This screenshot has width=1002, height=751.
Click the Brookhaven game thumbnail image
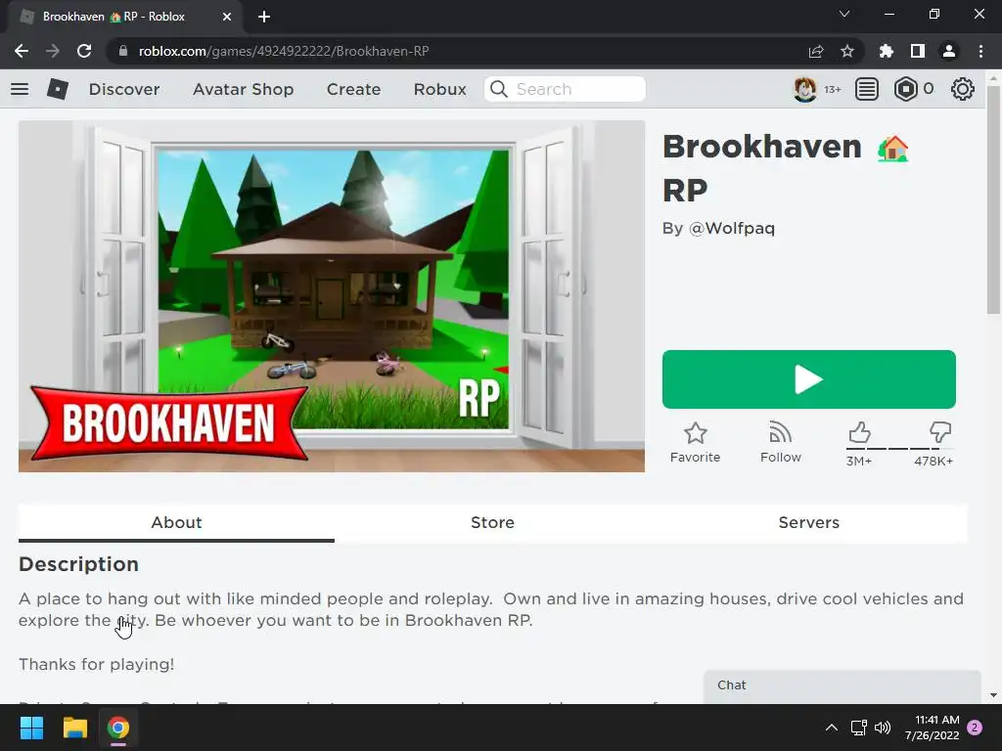click(x=331, y=296)
